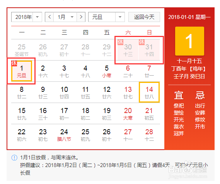Select January 5 小寒 date
220x184 pixels.
[107, 71]
